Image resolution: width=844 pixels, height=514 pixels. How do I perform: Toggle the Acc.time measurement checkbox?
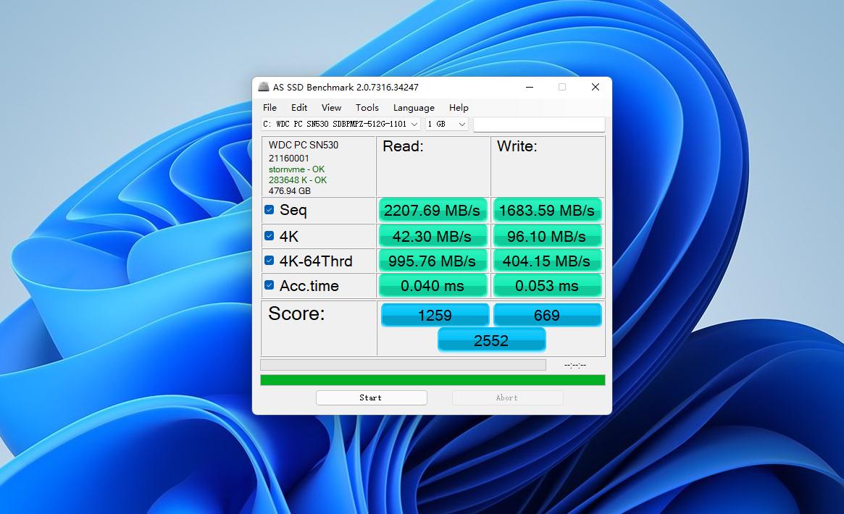(x=269, y=285)
